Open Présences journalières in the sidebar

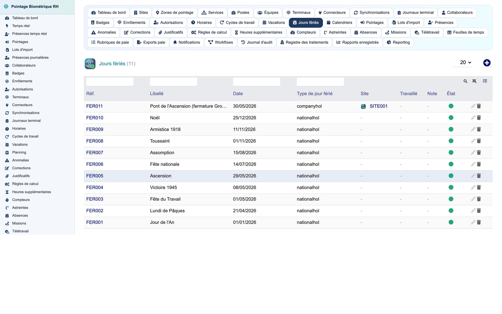pyautogui.click(x=30, y=57)
